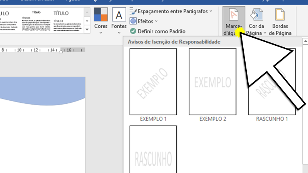Click the Cores dropdown chevron
The width and height of the screenshot is (308, 173).
pyautogui.click(x=100, y=33)
